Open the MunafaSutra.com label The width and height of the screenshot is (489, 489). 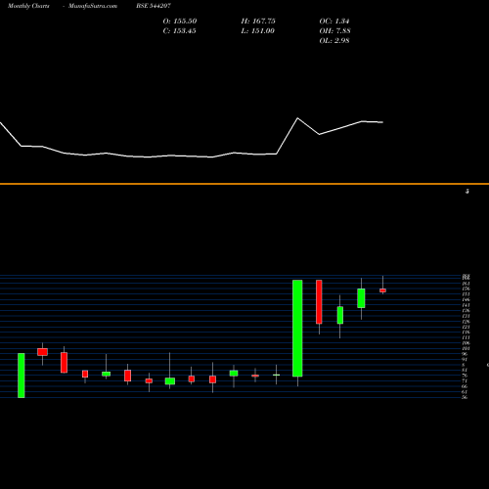click(93, 6)
